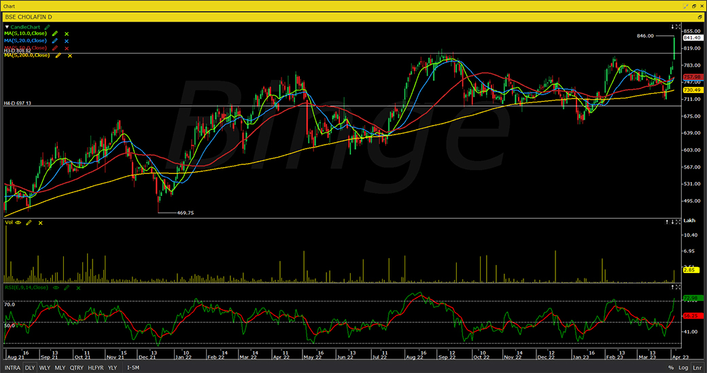Click the H4-D 697.13 level label
Image resolution: width=707 pixels, height=373 pixels.
click(x=18, y=103)
